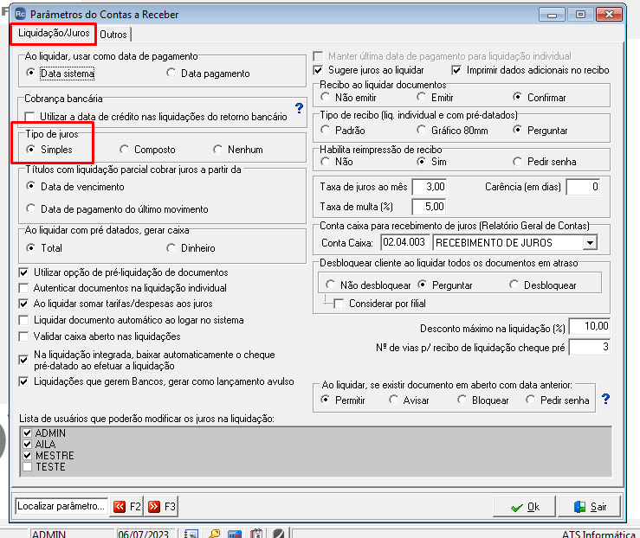Image resolution: width=640 pixels, height=538 pixels.
Task: Click the Conta Caixa code field
Action: [x=405, y=242]
